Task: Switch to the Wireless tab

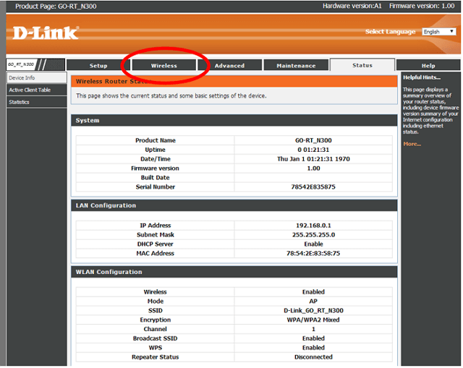Action: 164,66
